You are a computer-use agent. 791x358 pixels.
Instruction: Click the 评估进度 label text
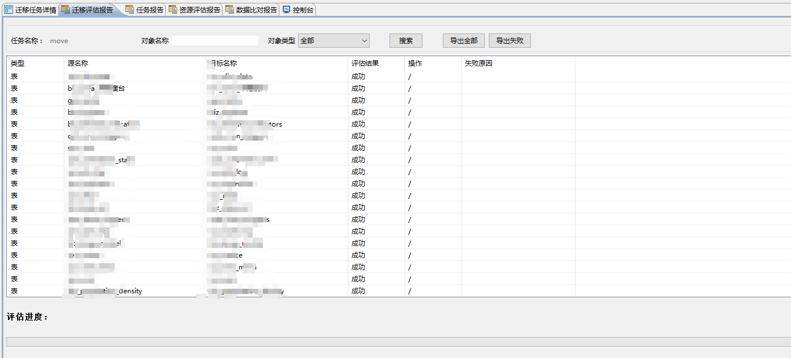coord(27,317)
